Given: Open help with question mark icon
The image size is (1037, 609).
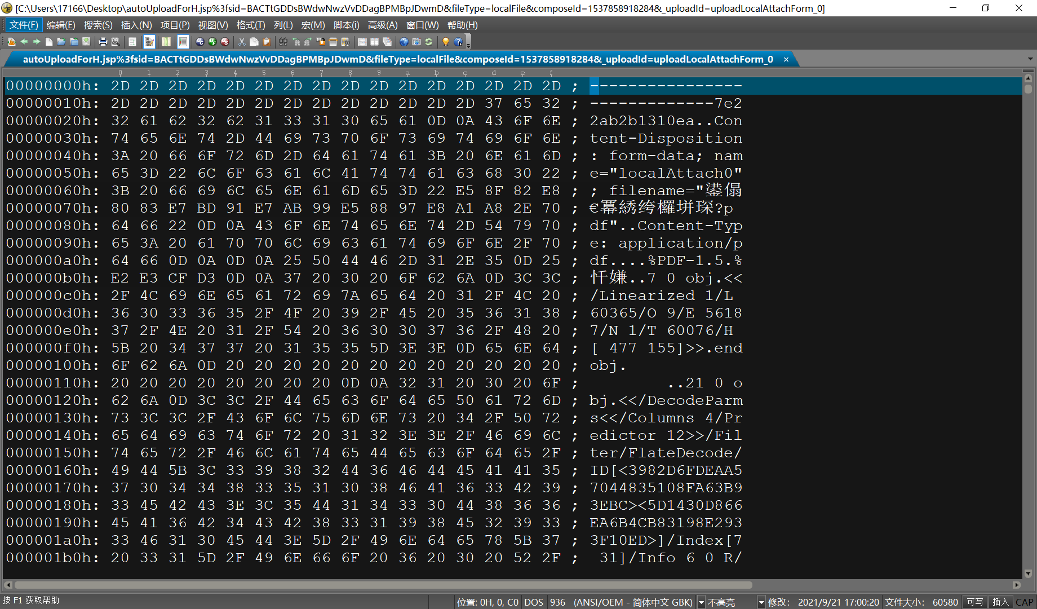Looking at the screenshot, I should coord(458,42).
